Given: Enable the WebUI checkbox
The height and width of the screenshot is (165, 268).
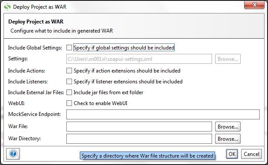Looking at the screenshot, I should [x=69, y=103].
